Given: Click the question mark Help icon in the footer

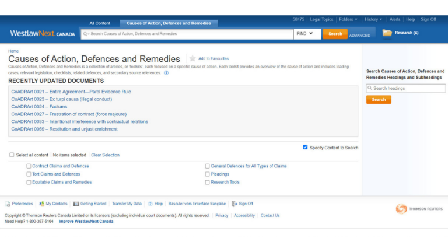Looking at the screenshot, I should coord(150,204).
